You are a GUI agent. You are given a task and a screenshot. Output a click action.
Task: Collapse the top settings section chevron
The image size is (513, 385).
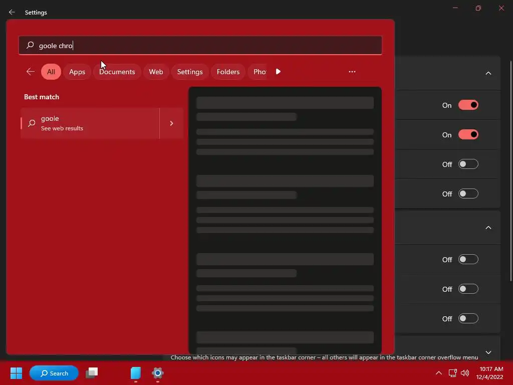[x=488, y=73]
